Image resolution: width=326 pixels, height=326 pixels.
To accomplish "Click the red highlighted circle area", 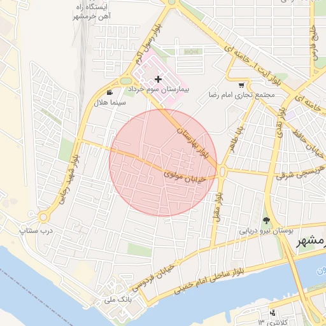I will click(x=163, y=163).
